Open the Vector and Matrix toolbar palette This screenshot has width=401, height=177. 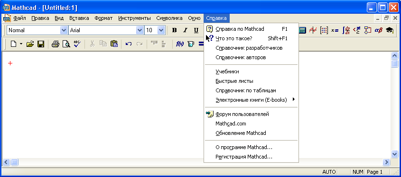(x=324, y=30)
